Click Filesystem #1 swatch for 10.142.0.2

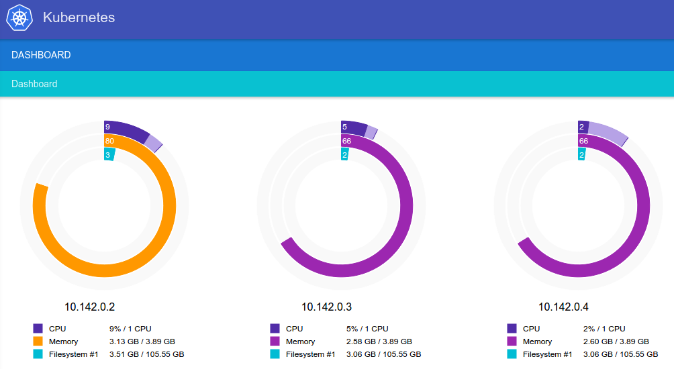(38, 354)
